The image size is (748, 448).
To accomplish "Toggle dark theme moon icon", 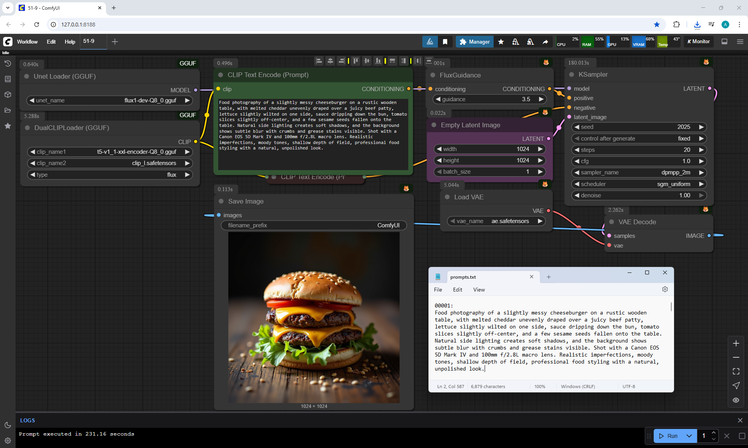I will [7, 425].
